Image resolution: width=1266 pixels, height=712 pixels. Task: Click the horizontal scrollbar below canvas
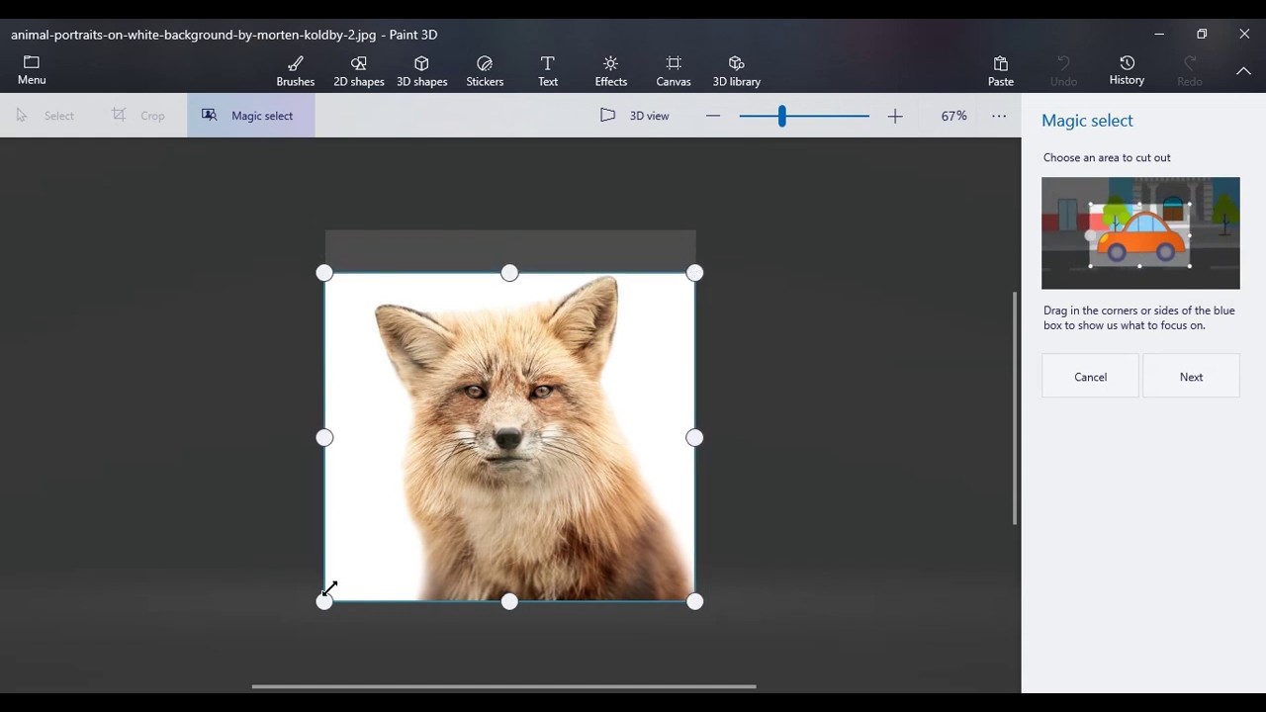[x=503, y=686]
